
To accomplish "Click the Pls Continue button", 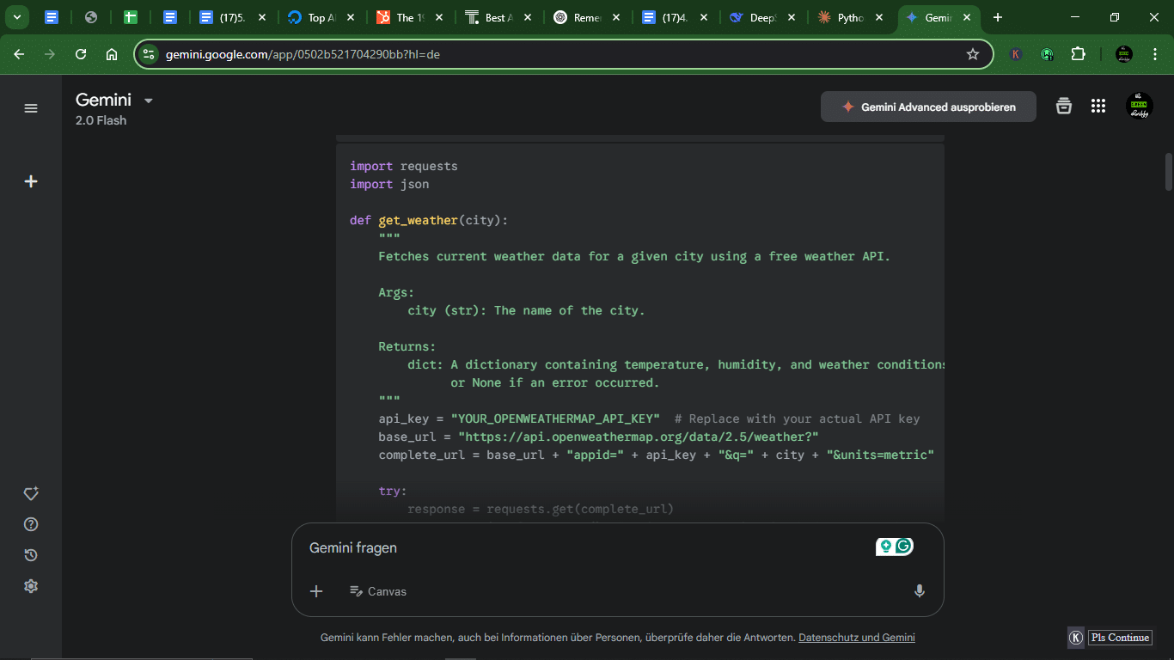I will point(1120,638).
